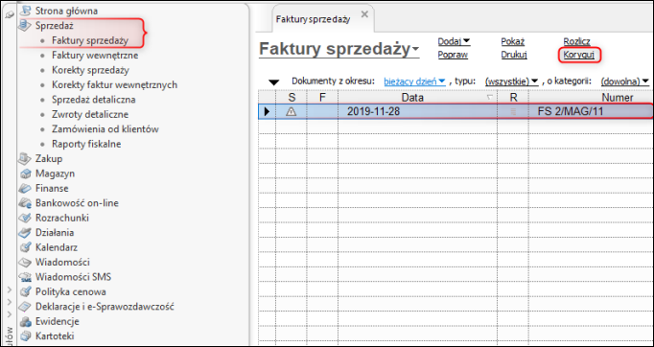This screenshot has width=654, height=347.
Task: Click the Działania module icon
Action: 26,233
